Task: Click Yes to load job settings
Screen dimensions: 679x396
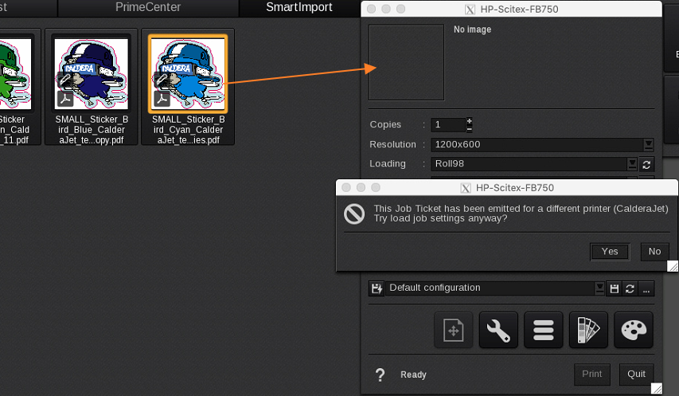Action: click(610, 252)
